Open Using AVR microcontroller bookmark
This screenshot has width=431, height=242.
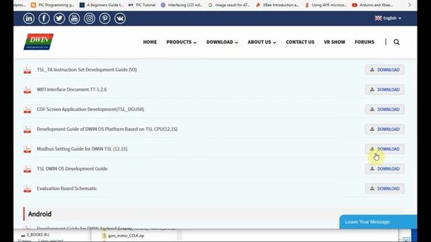(326, 5)
